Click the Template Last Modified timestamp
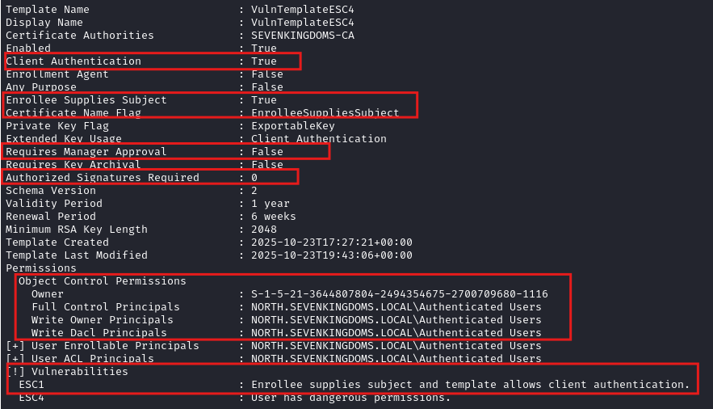 point(331,255)
